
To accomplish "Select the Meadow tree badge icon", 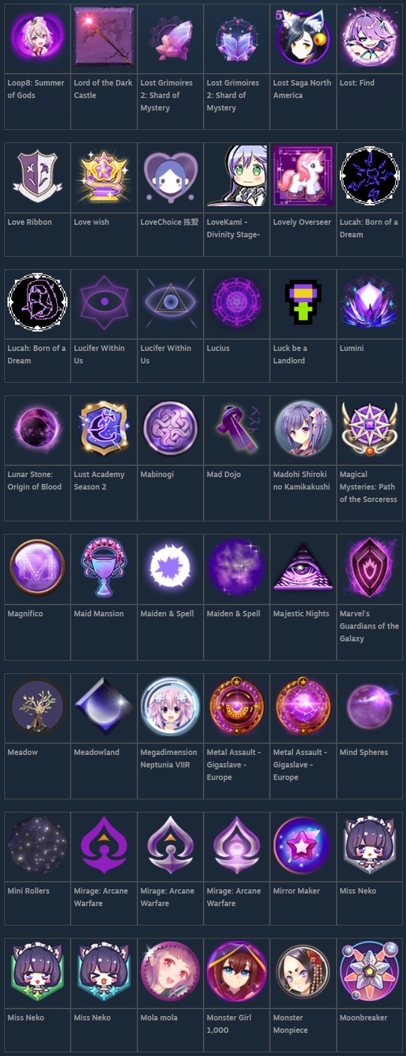I will (37, 706).
